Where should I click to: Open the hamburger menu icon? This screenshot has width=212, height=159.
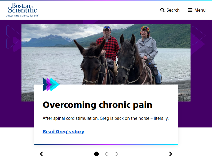[x=190, y=10]
